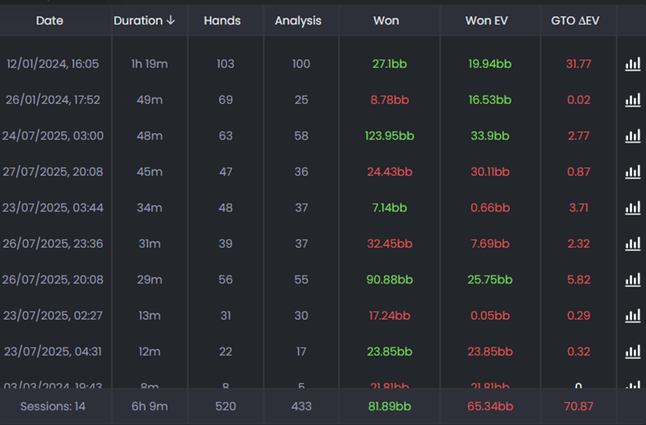
Task: Toggle the Duration sort arrow
Action: (170, 21)
